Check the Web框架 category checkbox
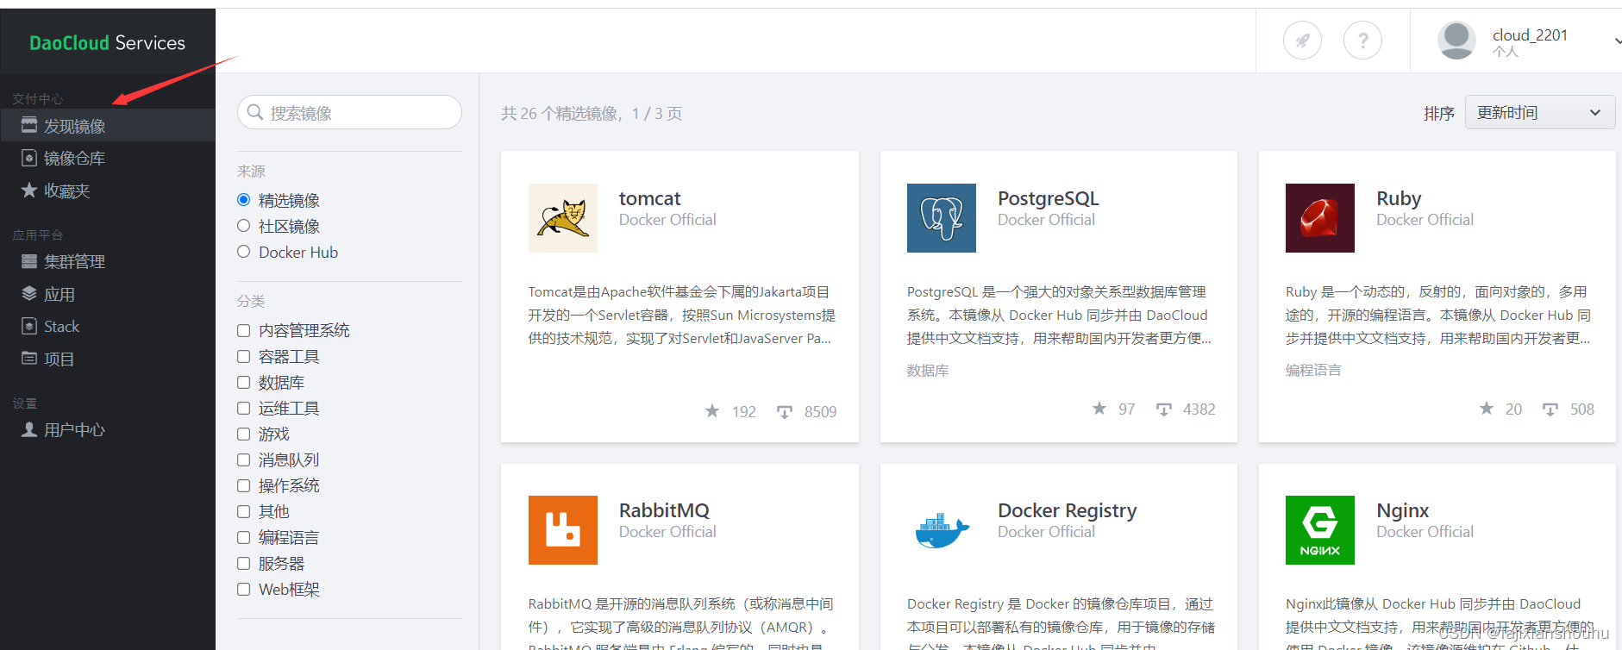This screenshot has width=1622, height=650. pos(244,589)
